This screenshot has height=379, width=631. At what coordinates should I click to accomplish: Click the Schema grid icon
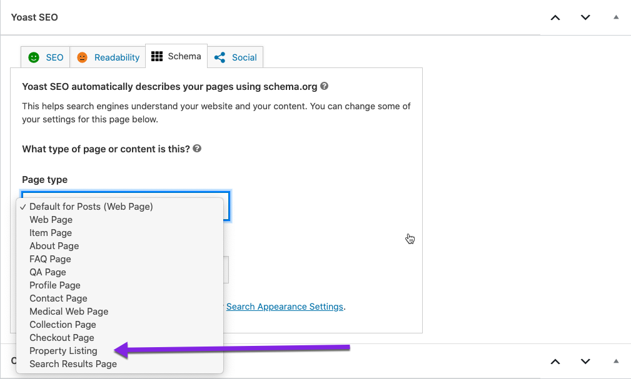pos(157,56)
